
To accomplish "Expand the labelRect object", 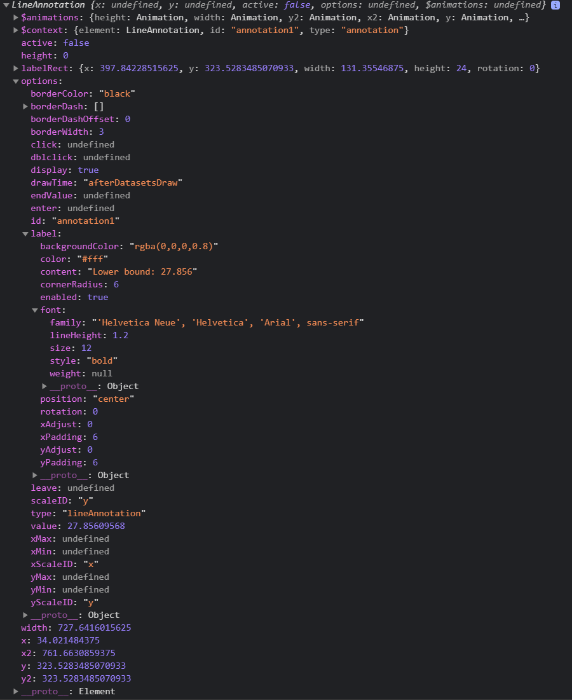I will point(16,68).
